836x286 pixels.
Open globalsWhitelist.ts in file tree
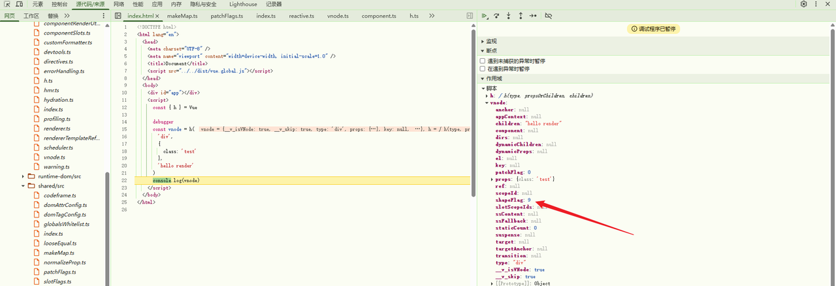point(66,224)
